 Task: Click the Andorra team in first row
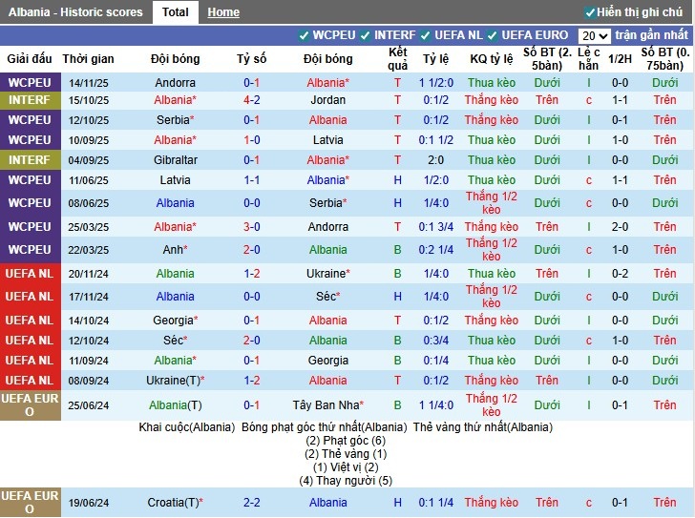175,83
